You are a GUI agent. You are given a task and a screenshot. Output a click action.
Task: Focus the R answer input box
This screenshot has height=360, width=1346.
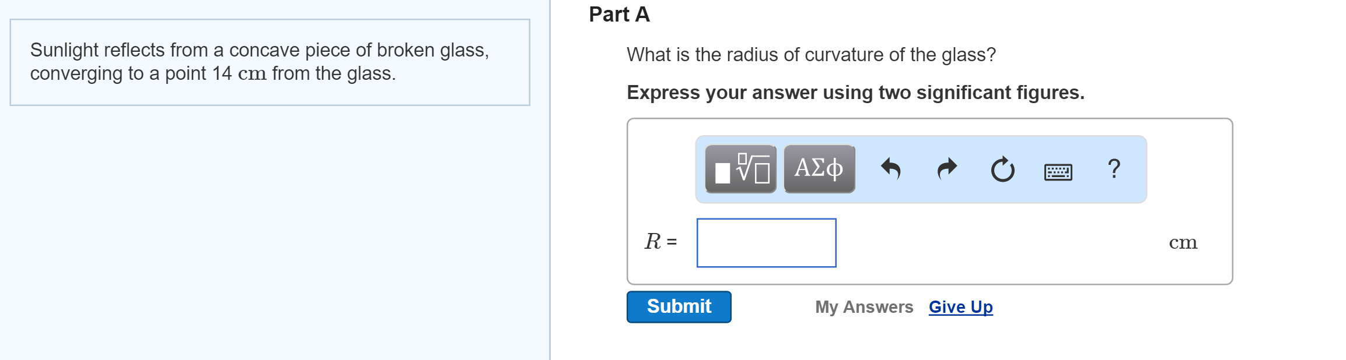tap(766, 243)
